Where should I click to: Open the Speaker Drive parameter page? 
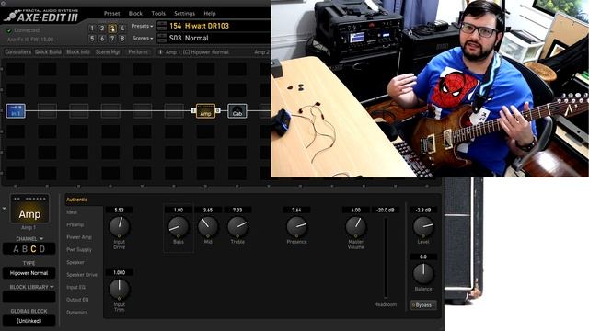[x=82, y=275]
